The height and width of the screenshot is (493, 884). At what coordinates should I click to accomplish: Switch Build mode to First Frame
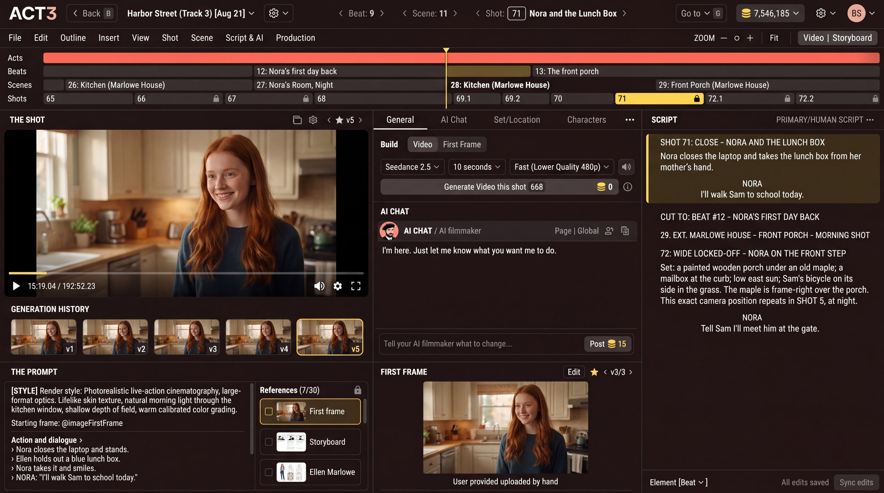click(x=462, y=144)
